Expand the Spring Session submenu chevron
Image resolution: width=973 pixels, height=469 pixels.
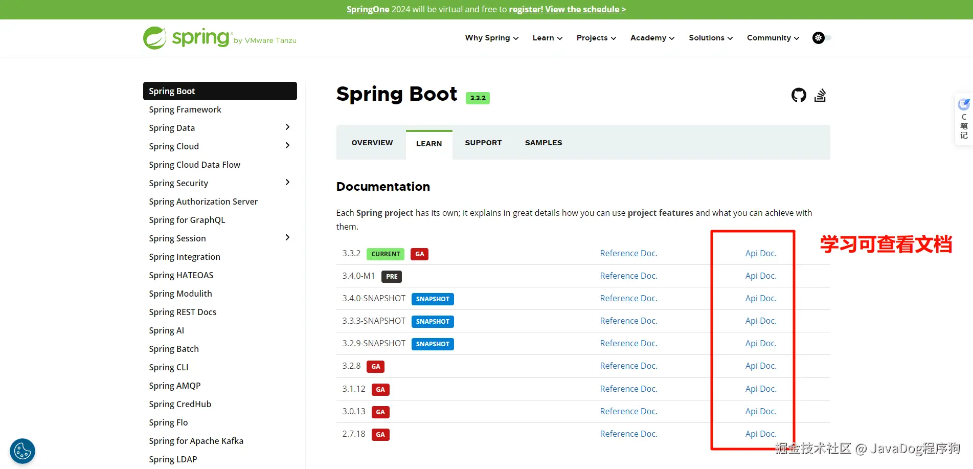(x=287, y=237)
